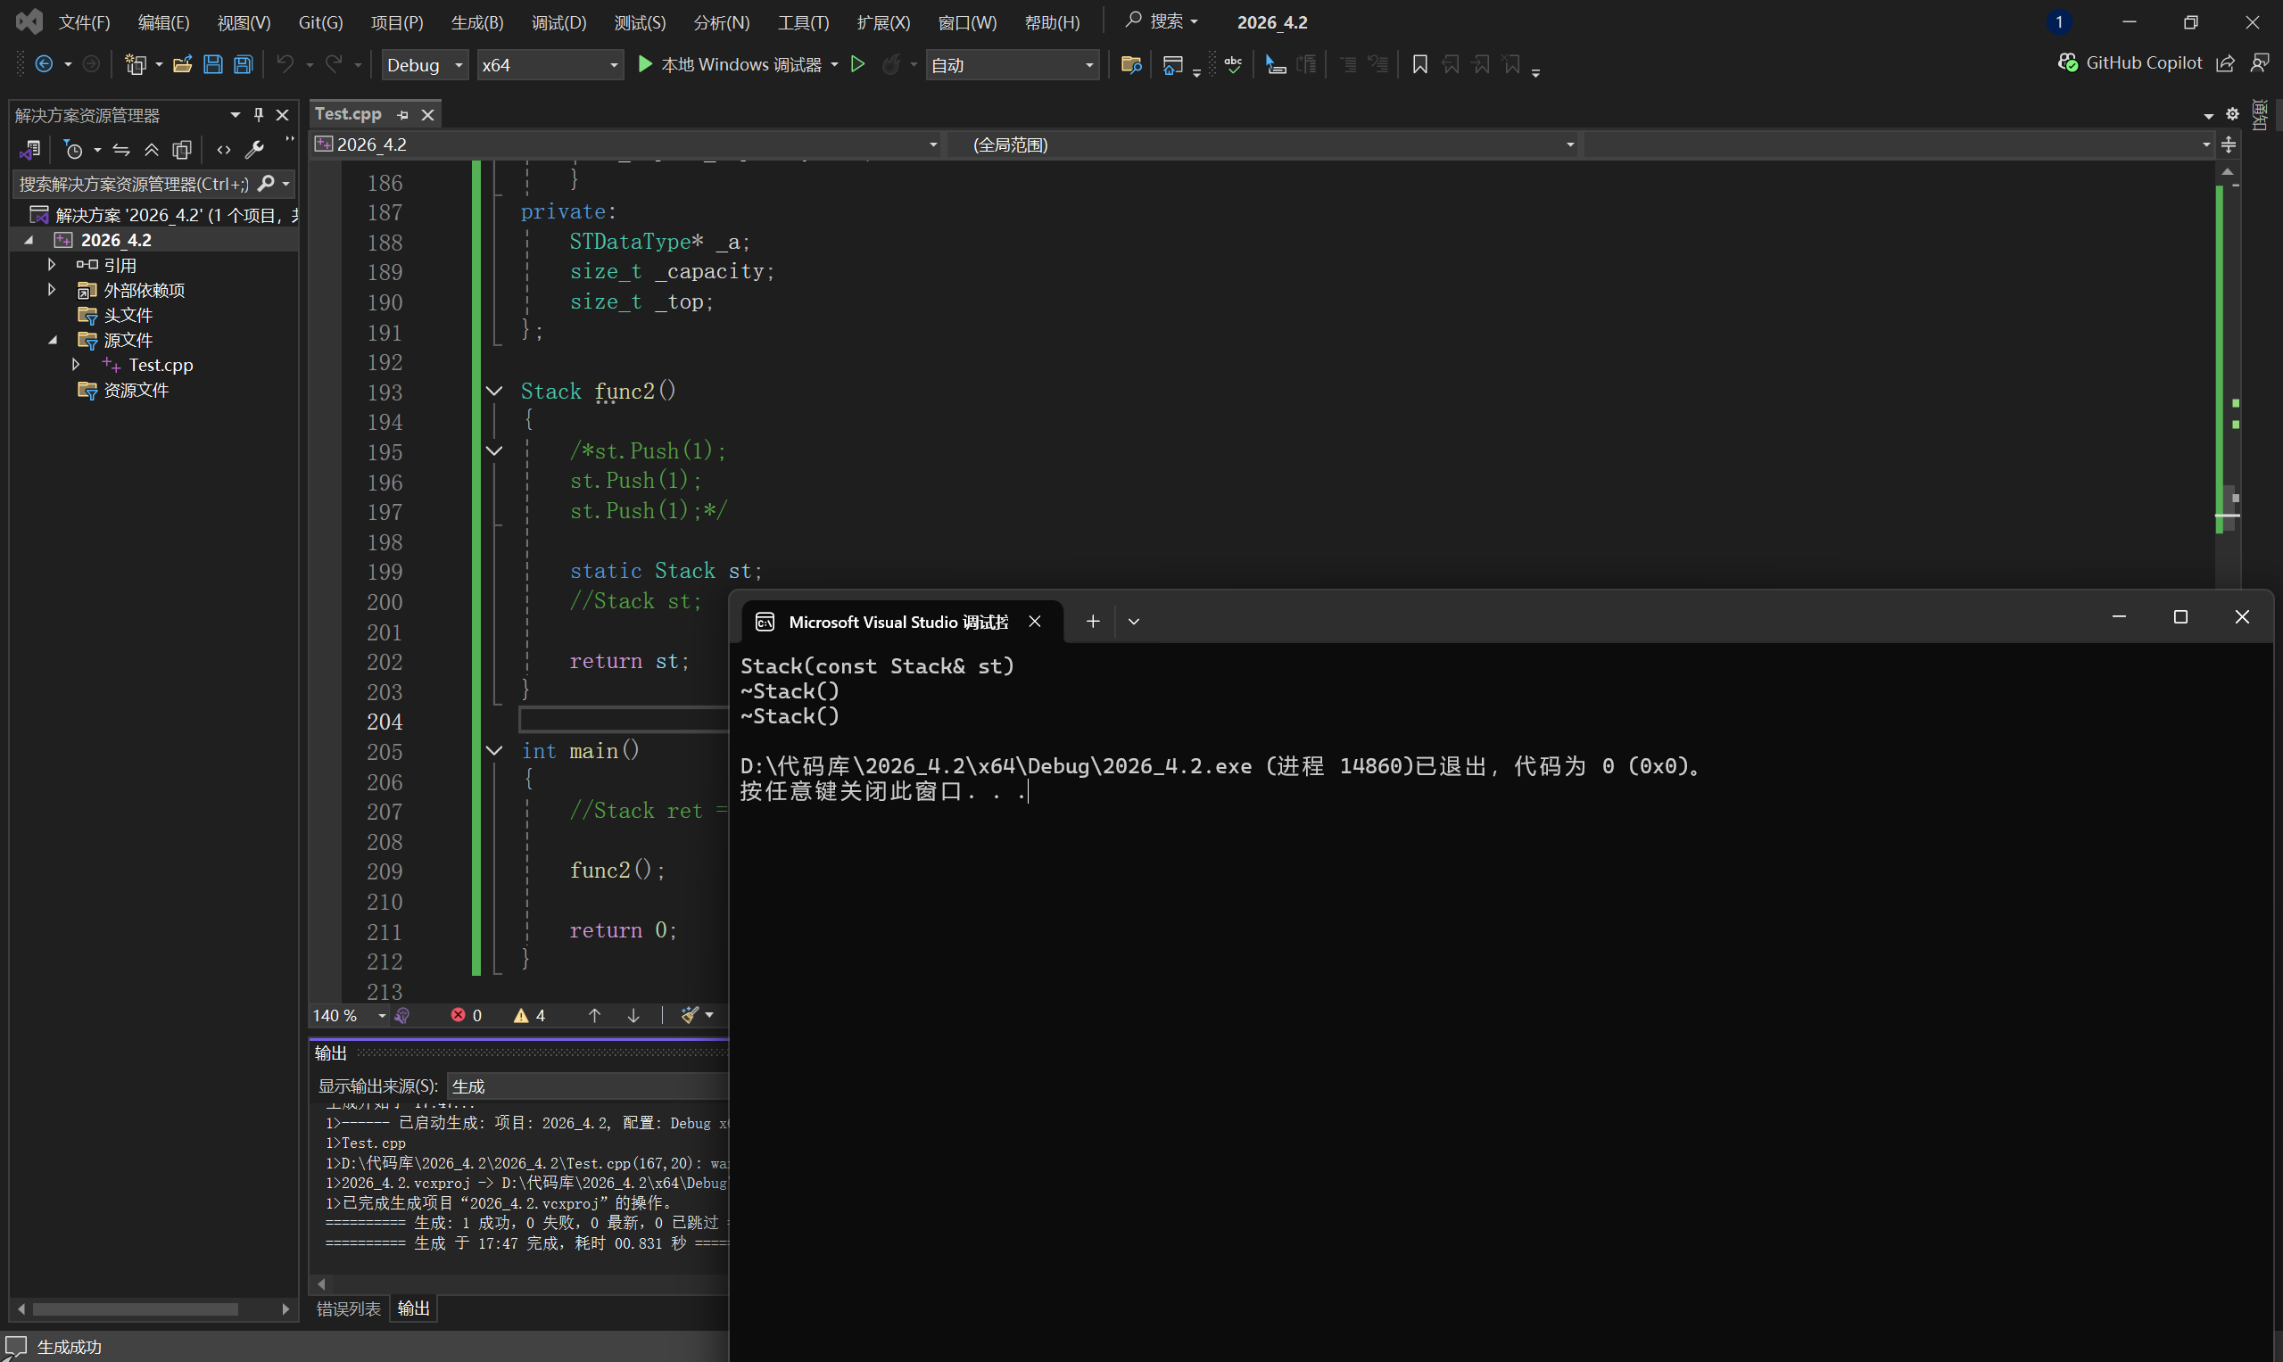This screenshot has width=2283, height=1362.
Task: Toggle Show All Files in Solution Explorer
Action: tap(182, 150)
